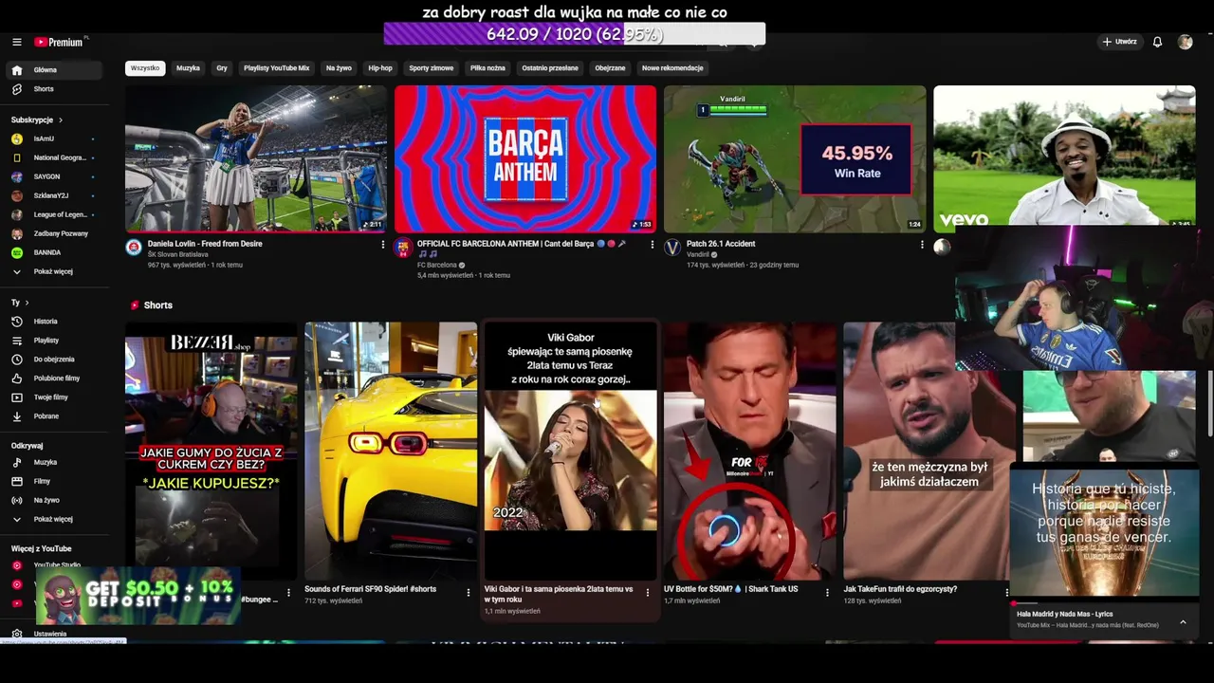
Task: Open SAYGON channel subscription
Action: point(54,177)
